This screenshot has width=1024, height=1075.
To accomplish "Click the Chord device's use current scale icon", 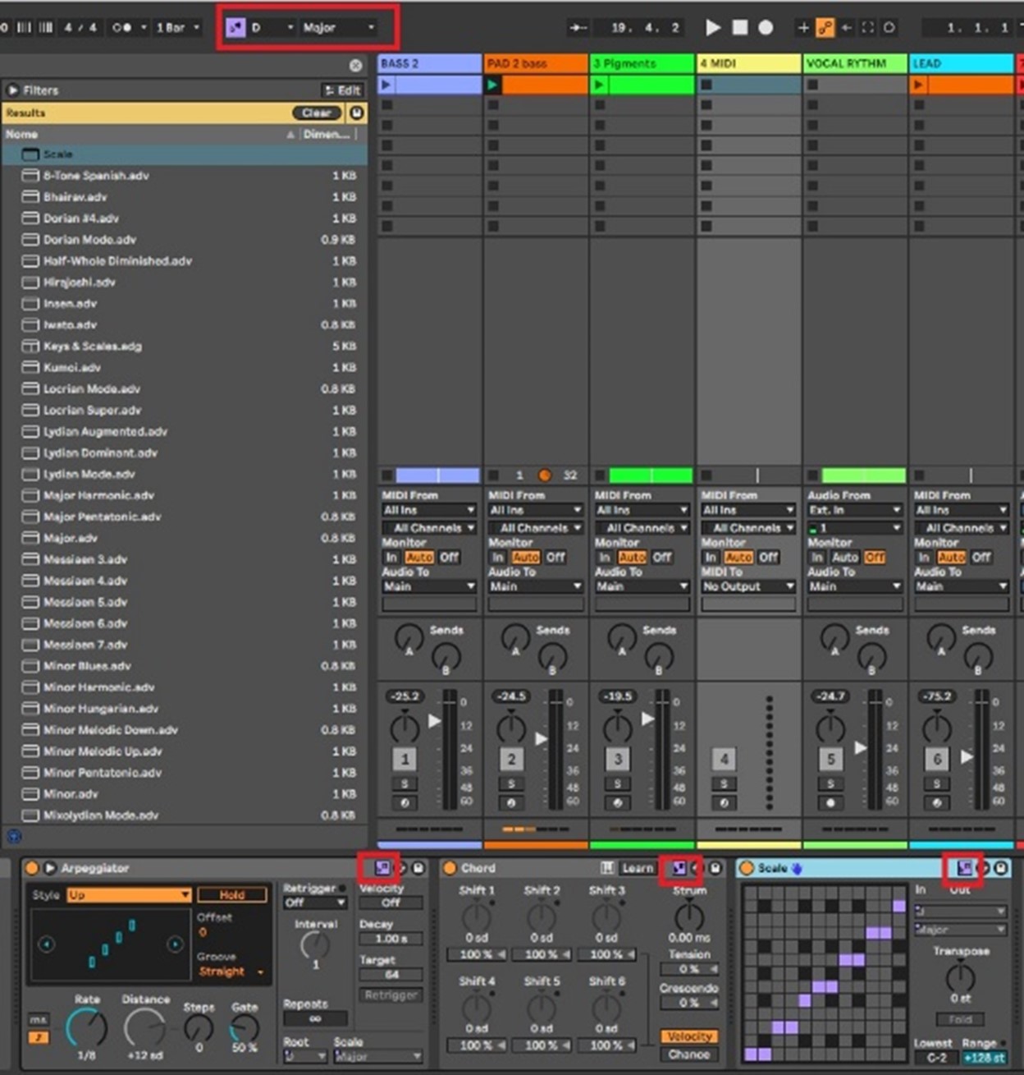I will click(x=679, y=868).
